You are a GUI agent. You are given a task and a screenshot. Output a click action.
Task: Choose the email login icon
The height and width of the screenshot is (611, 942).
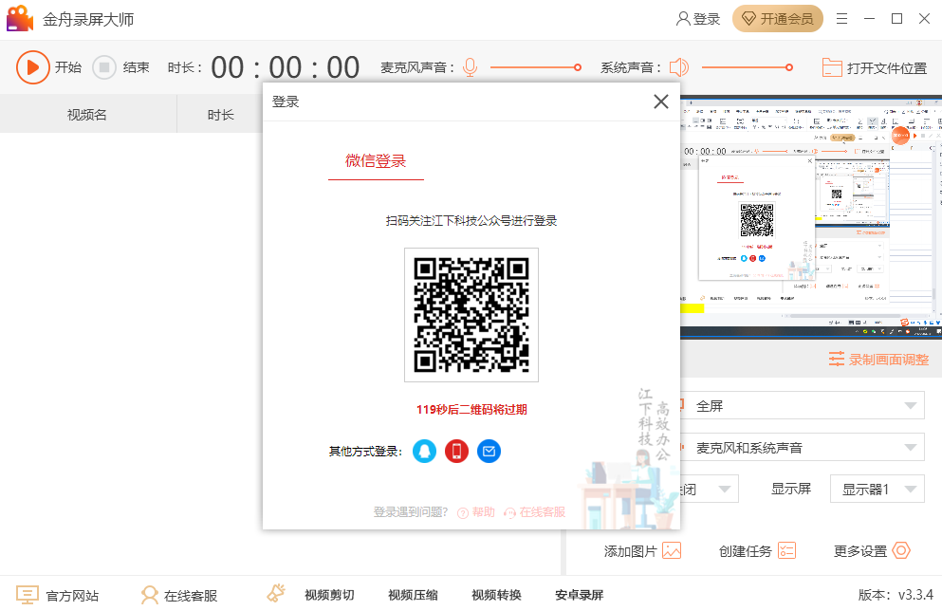[x=489, y=452]
